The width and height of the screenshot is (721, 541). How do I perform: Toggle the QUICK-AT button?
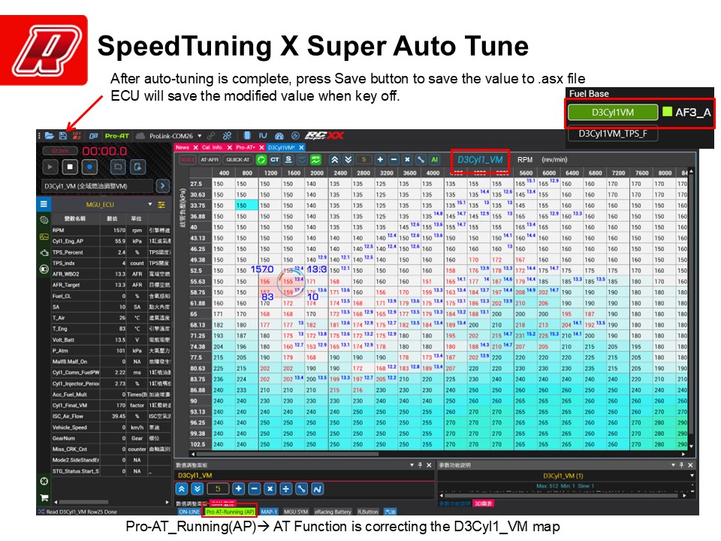[238, 160]
